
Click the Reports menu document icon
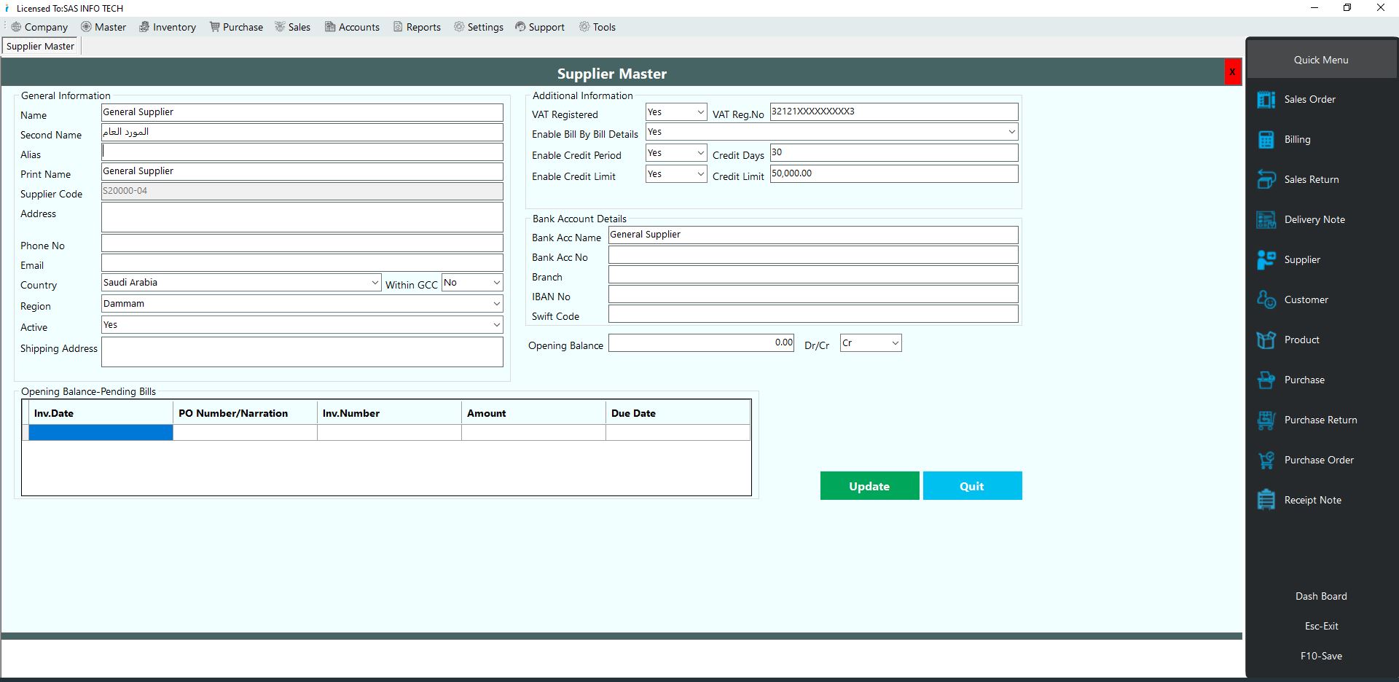coord(398,27)
